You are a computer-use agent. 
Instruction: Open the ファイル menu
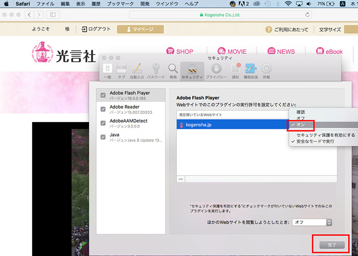coord(45,4)
